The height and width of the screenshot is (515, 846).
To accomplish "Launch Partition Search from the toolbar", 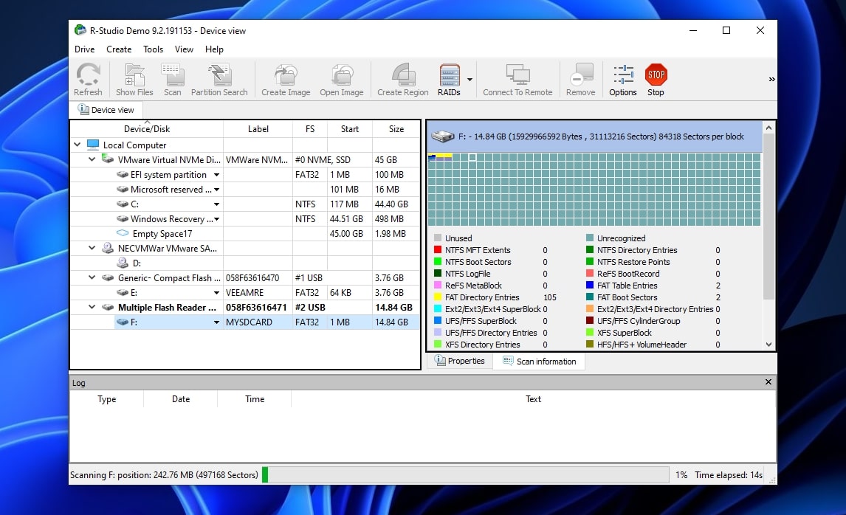I will tap(219, 78).
